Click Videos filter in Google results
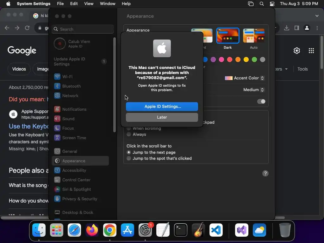The image size is (324, 243). pos(19,69)
